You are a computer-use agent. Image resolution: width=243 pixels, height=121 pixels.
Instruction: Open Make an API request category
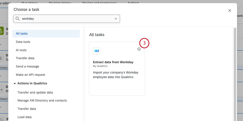[x=30, y=75]
